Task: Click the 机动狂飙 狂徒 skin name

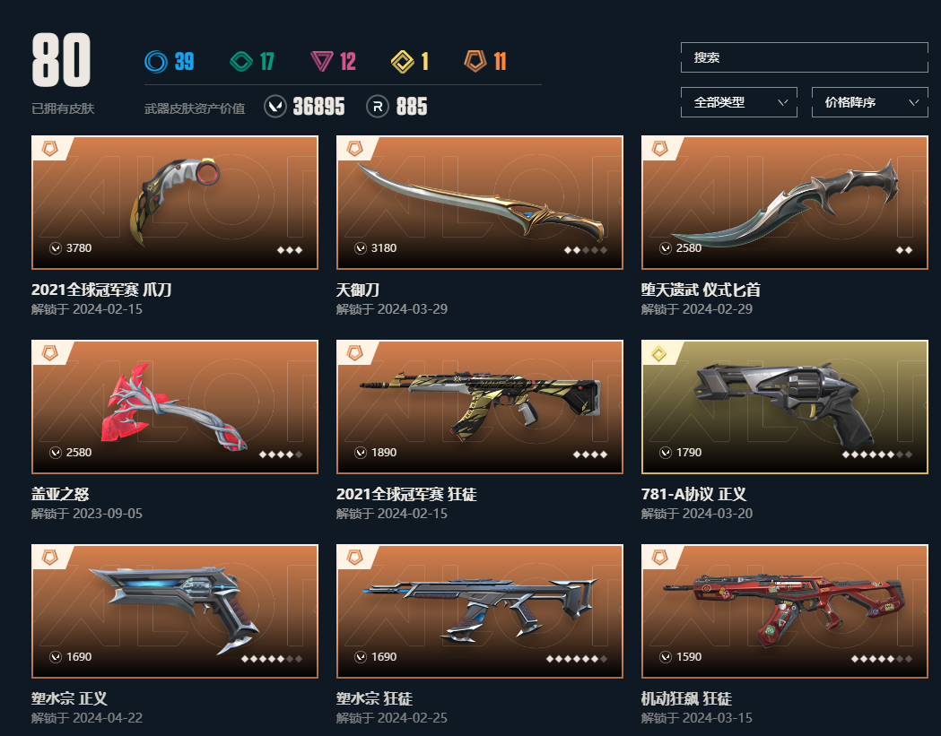Action: 686,698
